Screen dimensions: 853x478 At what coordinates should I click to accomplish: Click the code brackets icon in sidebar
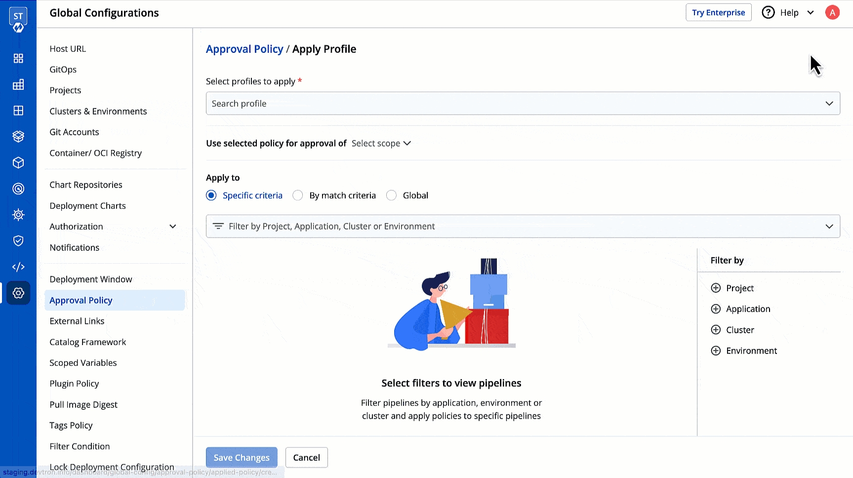coord(18,267)
